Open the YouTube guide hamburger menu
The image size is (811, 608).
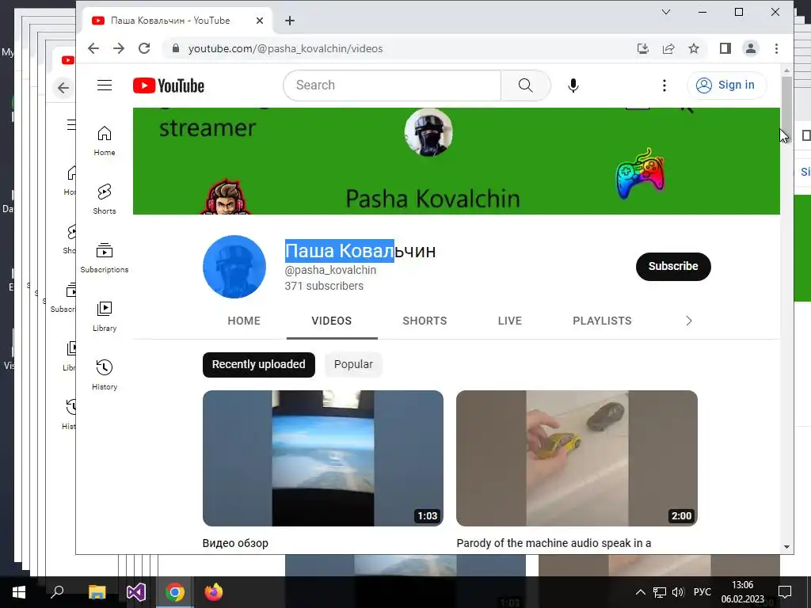click(105, 85)
